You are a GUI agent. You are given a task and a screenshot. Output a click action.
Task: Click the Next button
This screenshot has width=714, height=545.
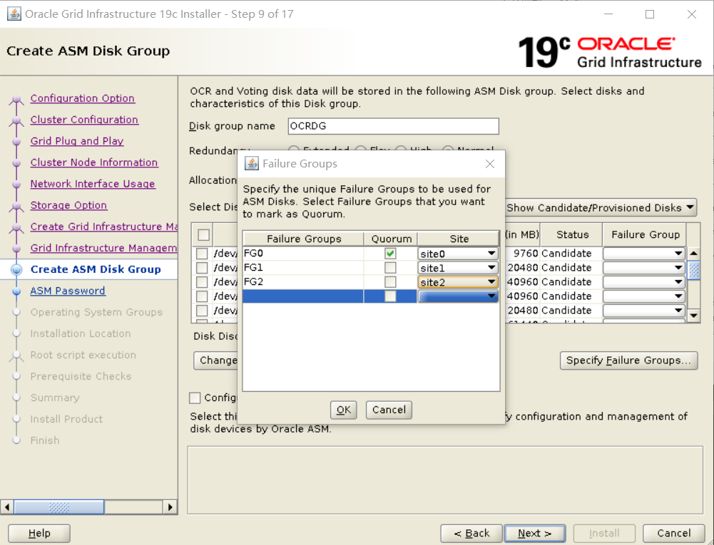pyautogui.click(x=534, y=533)
